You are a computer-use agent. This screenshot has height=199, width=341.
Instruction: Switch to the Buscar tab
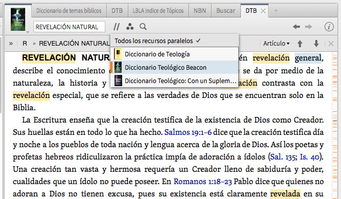(x=225, y=11)
